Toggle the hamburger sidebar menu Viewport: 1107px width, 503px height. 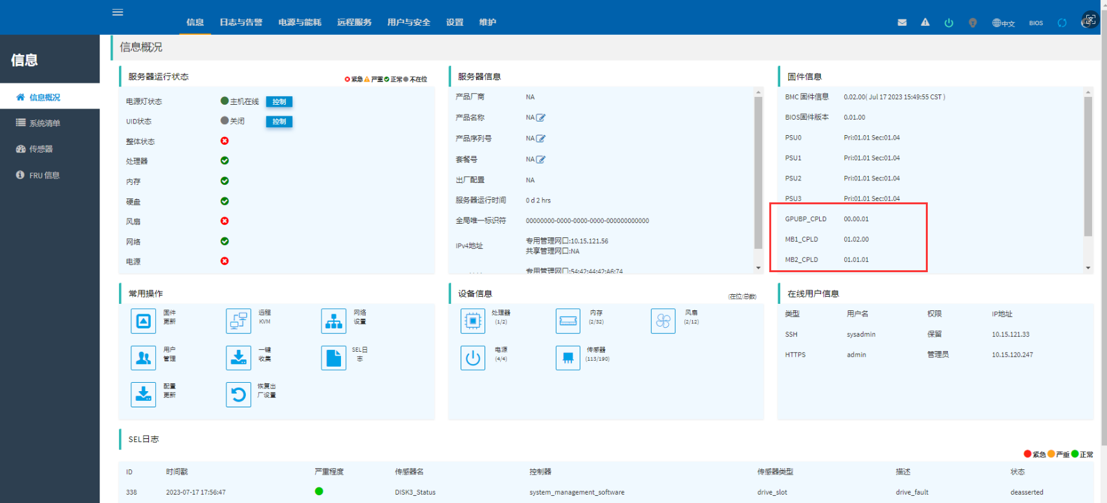coord(118,12)
